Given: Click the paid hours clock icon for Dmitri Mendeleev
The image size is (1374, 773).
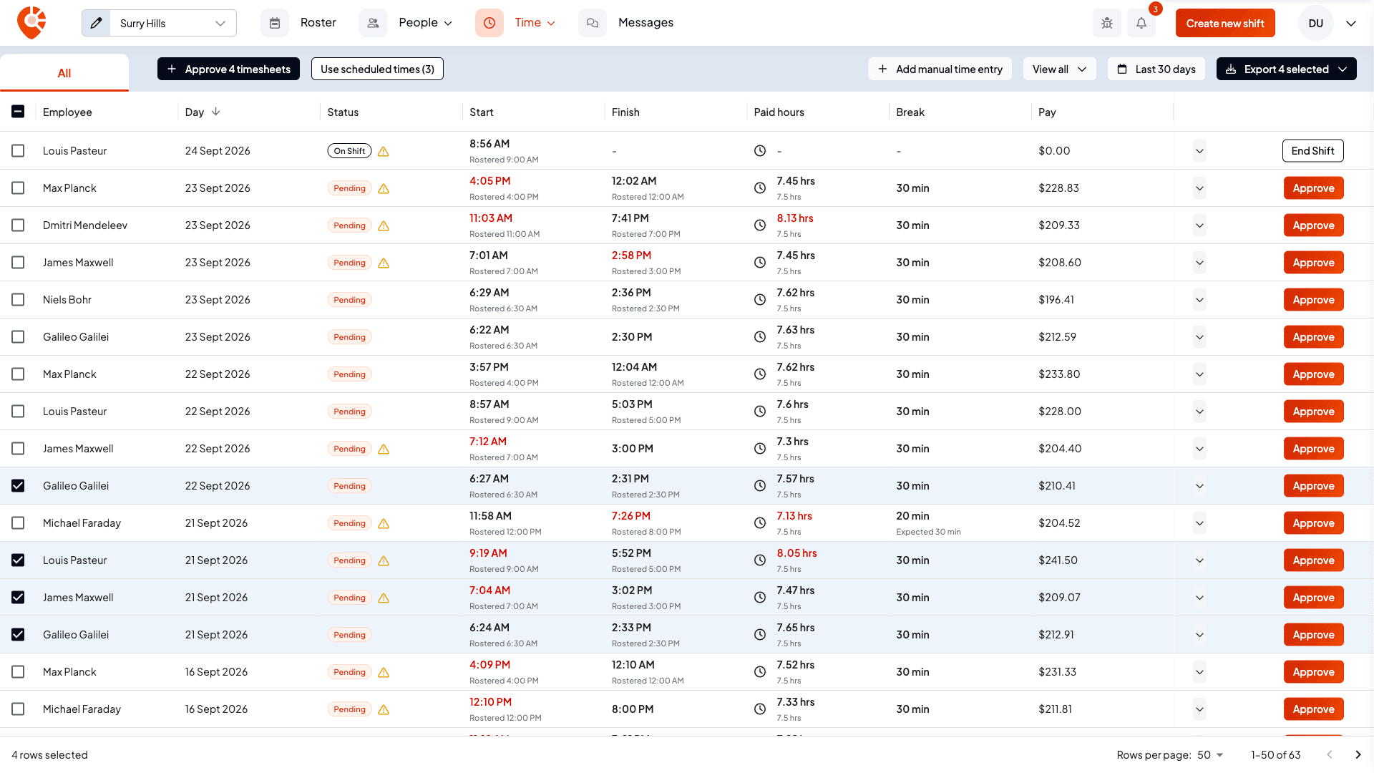Looking at the screenshot, I should (x=760, y=225).
